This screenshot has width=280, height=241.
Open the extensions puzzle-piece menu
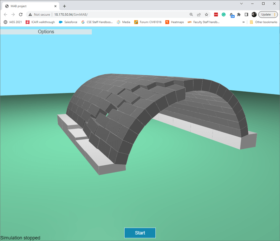pos(239,15)
